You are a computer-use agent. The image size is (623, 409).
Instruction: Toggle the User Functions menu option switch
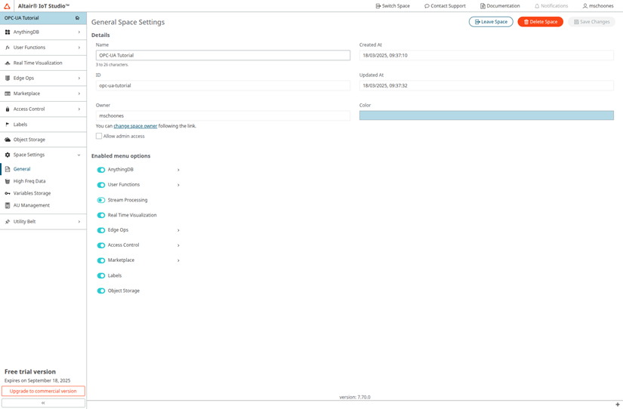point(101,185)
